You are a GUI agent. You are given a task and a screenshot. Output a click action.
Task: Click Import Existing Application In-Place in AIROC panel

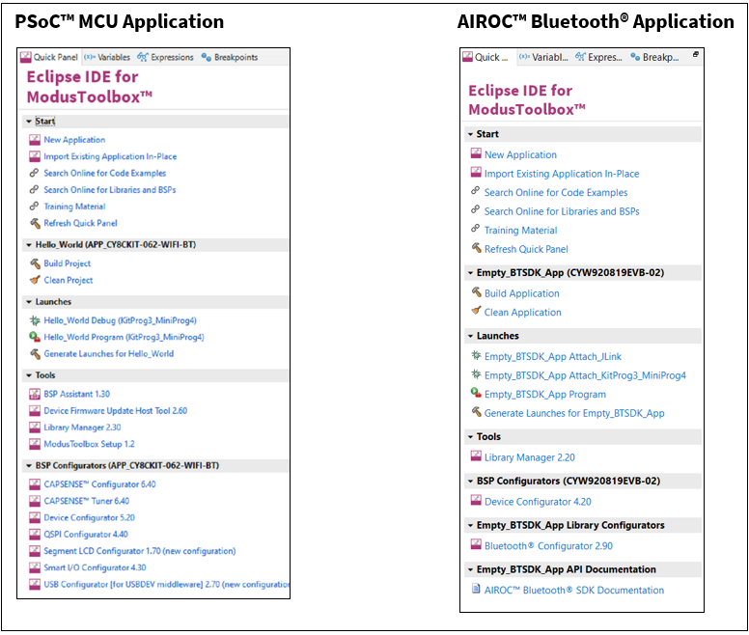coord(562,174)
